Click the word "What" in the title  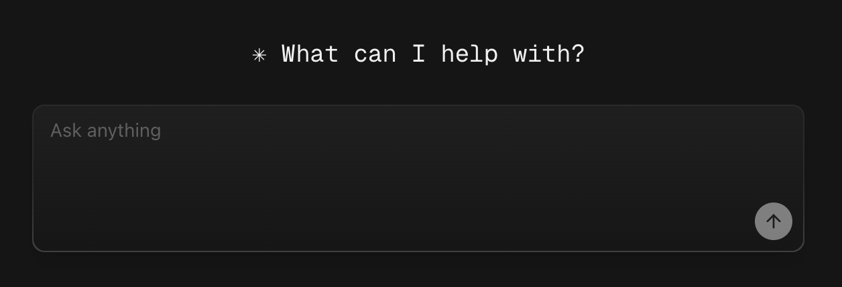pyautogui.click(x=310, y=54)
